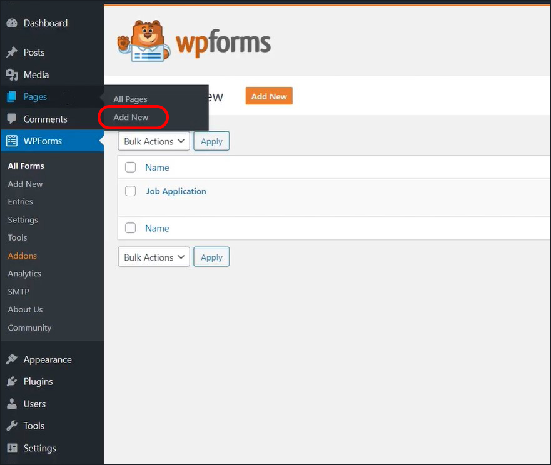
Task: Click the Tools wrench icon
Action: coord(12,426)
